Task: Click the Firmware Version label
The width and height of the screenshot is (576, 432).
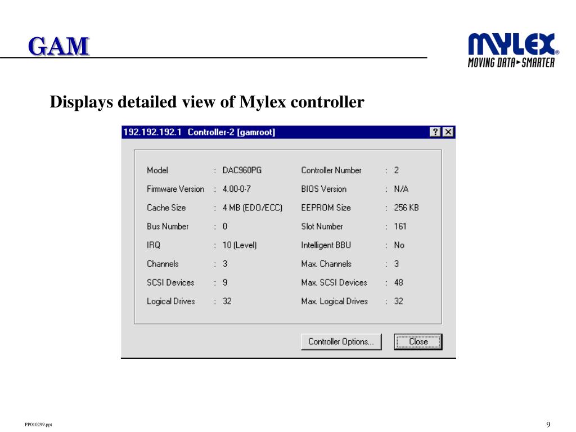Action: tap(175, 189)
